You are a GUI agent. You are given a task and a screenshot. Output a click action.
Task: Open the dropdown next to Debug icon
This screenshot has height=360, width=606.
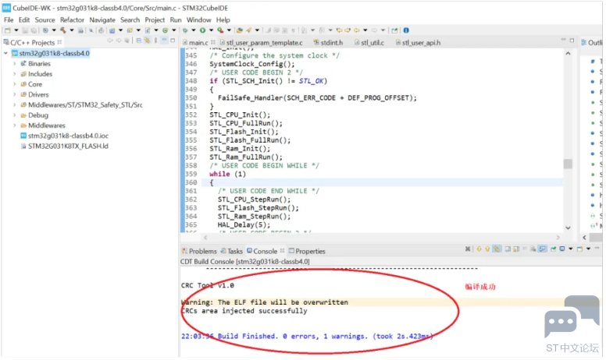pyautogui.click(x=194, y=30)
